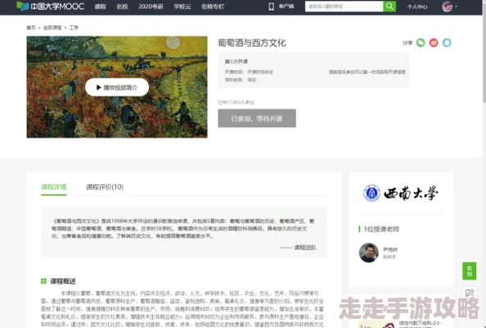Image resolution: width=486 pixels, height=328 pixels.
Task: Expand the avatar dropdown arrow
Action: [x=457, y=7]
